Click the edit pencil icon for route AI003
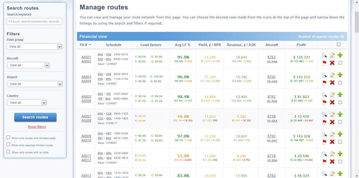Viewport: 359px width, 178px height. tap(332, 75)
